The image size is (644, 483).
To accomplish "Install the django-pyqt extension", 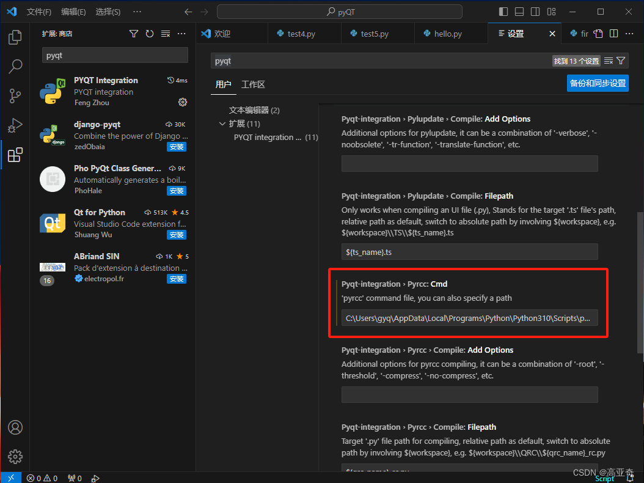I will (177, 147).
